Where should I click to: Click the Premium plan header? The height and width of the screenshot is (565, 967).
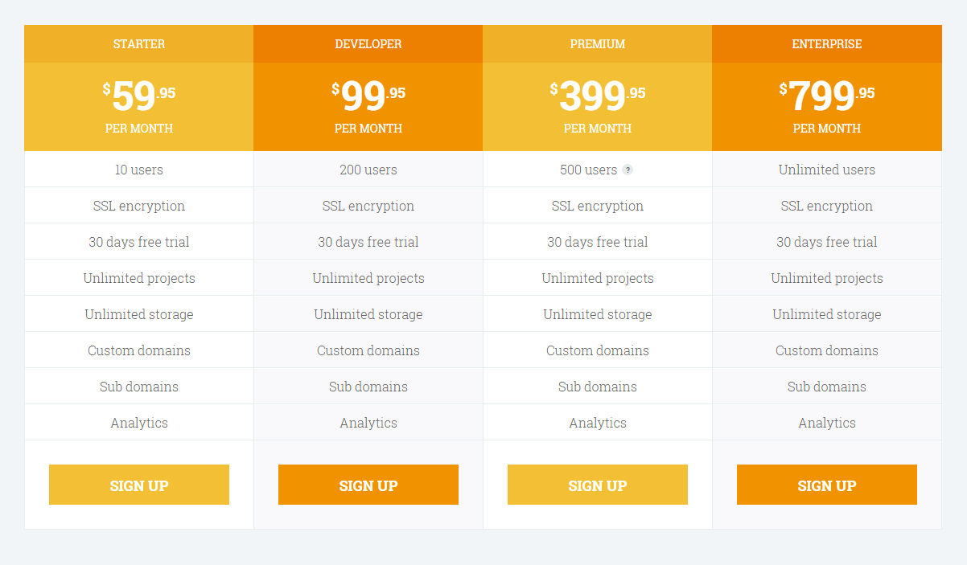(597, 44)
